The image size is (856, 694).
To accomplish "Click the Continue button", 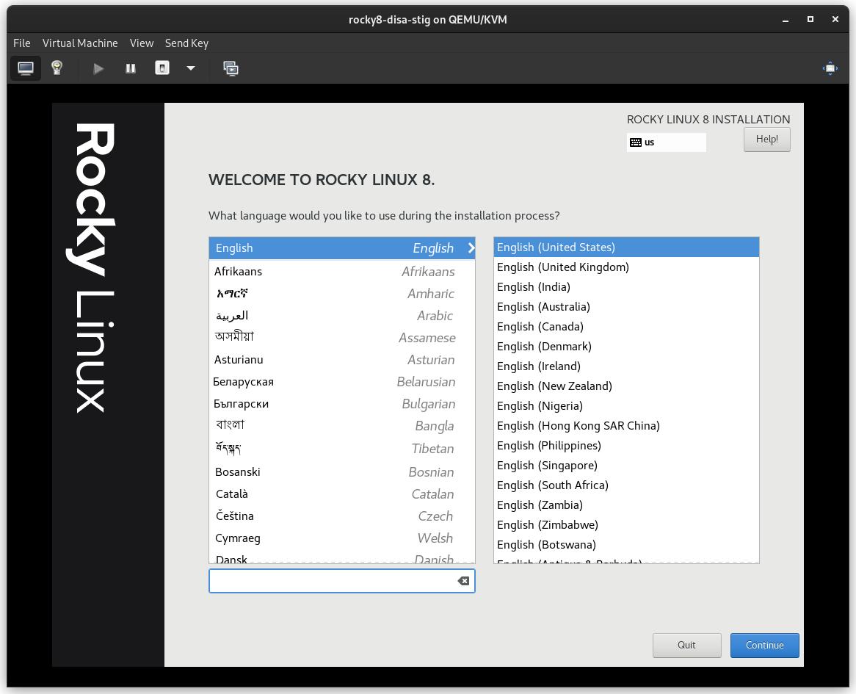I will pos(764,645).
